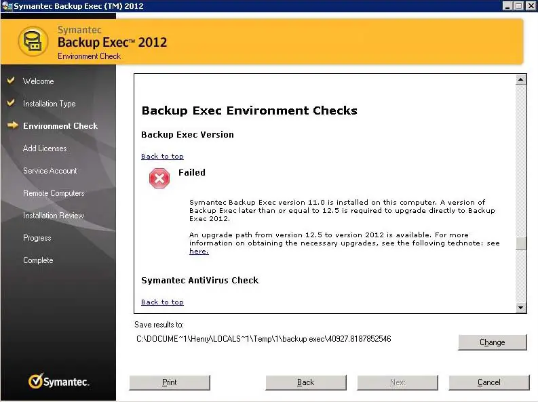
Task: Follow the Back to top link under AntiVirus Check
Action: click(x=162, y=302)
